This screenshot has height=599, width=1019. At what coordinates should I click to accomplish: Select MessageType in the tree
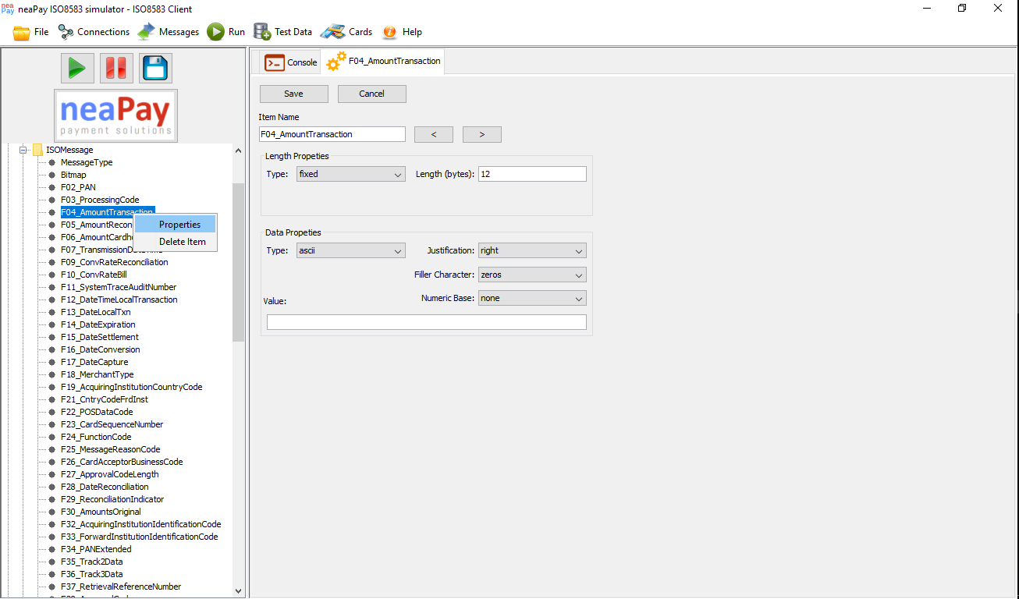click(87, 162)
